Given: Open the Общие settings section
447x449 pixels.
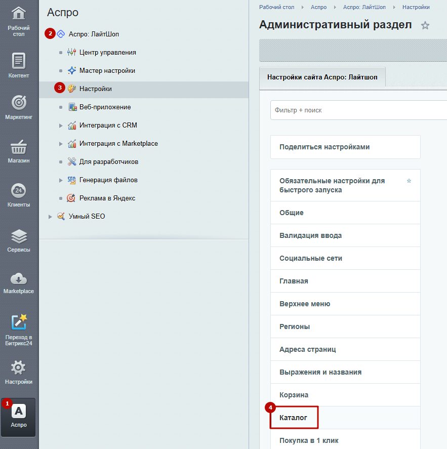Looking at the screenshot, I should point(345,213).
